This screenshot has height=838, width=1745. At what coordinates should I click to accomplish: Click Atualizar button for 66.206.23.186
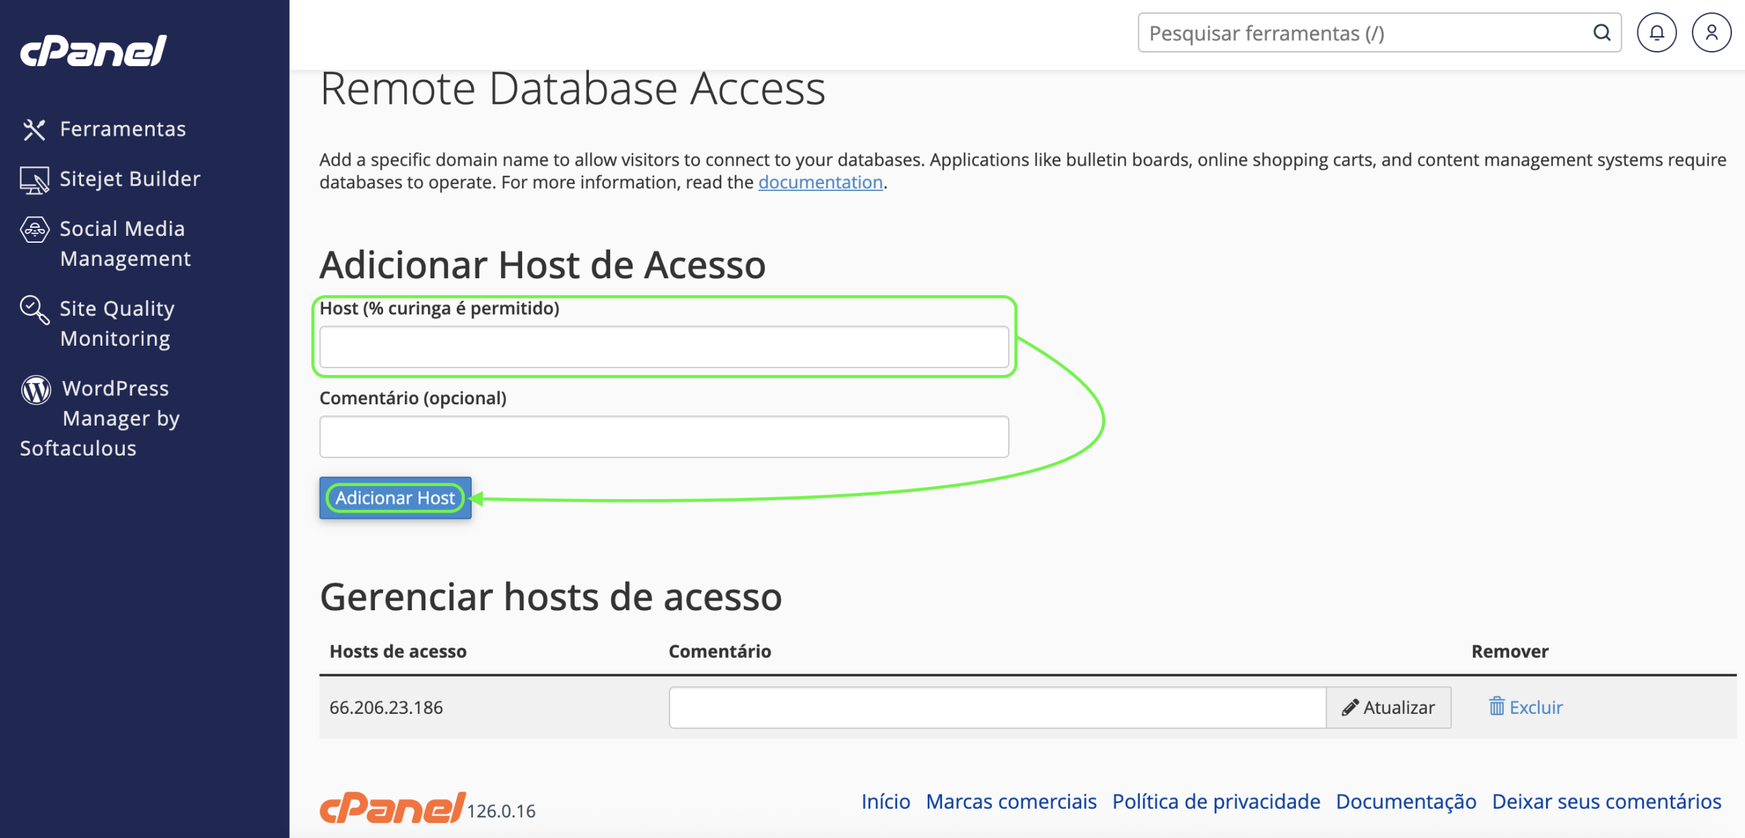pos(1389,707)
